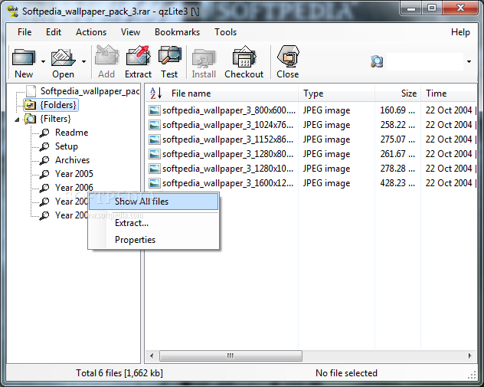
Task: Click the Close archive toolbar icon
Action: [x=288, y=56]
